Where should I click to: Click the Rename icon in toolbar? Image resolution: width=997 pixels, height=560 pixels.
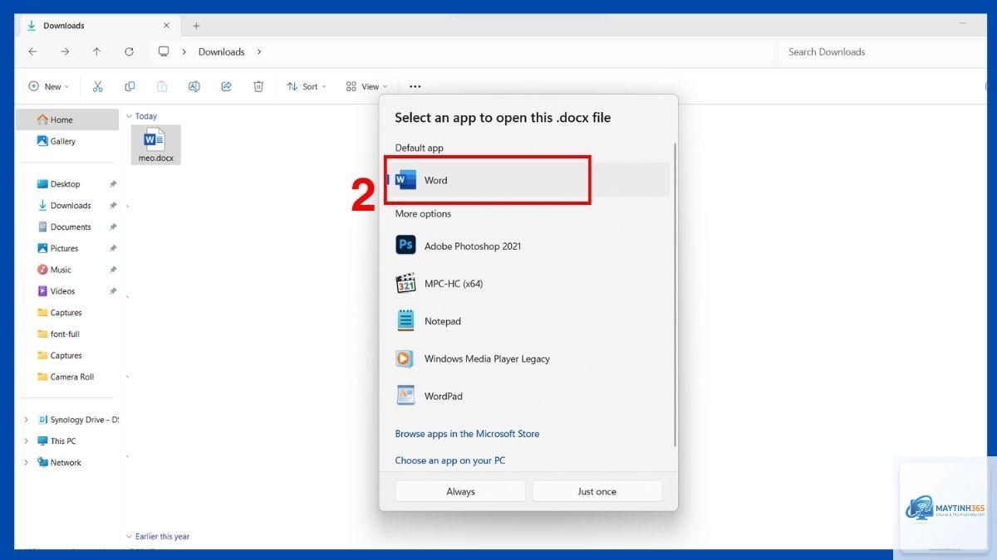coord(194,86)
